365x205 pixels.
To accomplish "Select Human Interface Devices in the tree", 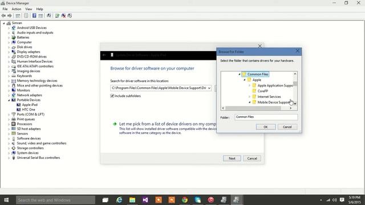I will [34, 61].
